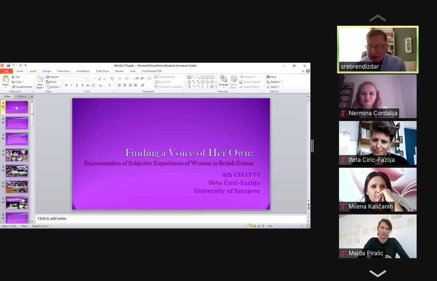Image resolution: width=437 pixels, height=281 pixels.
Task: Toggle Italic text formatting
Action: (x=71, y=85)
